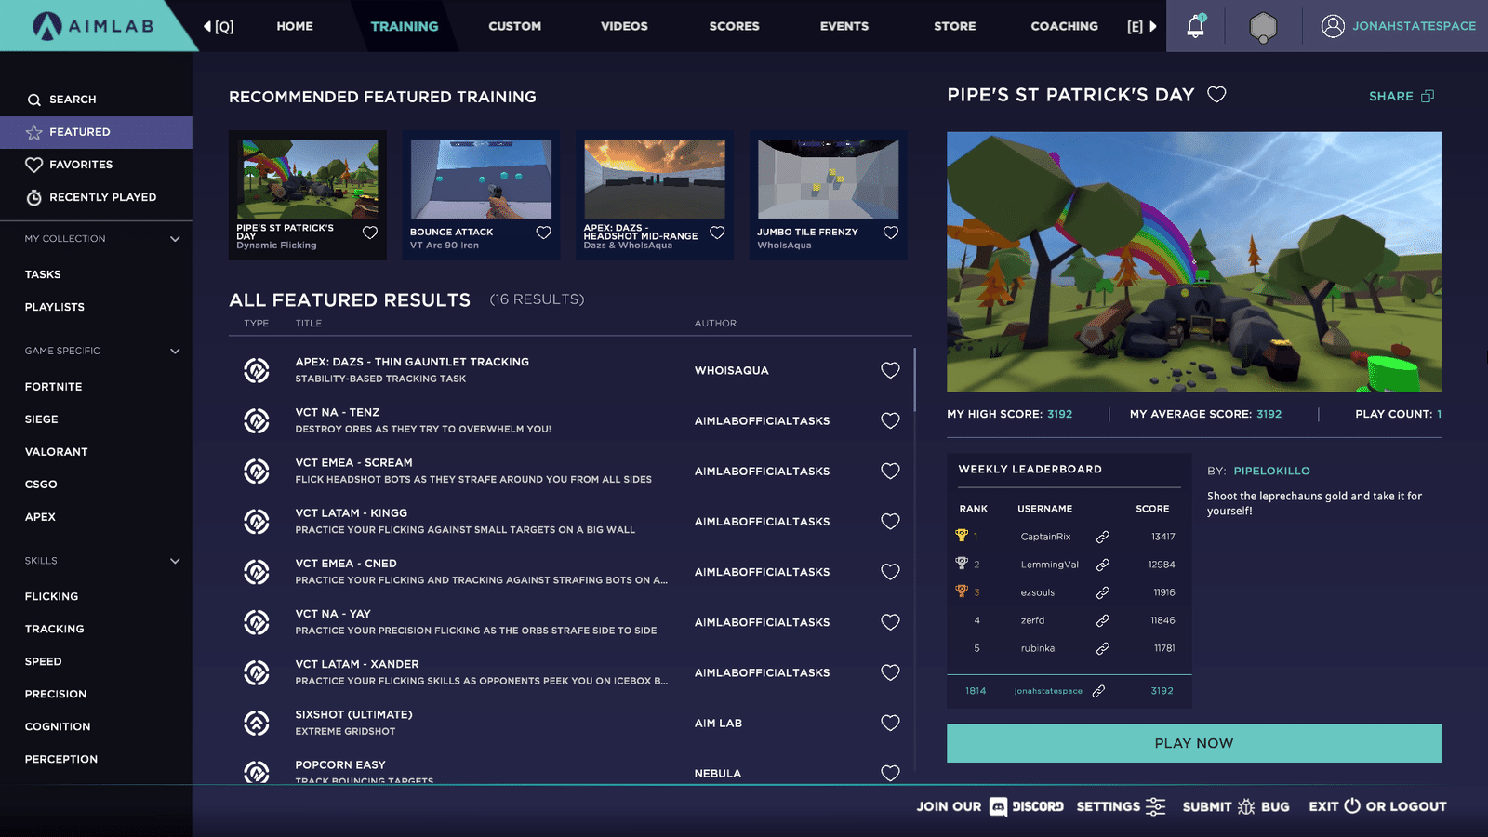Switch to the Custom tab

(x=514, y=26)
